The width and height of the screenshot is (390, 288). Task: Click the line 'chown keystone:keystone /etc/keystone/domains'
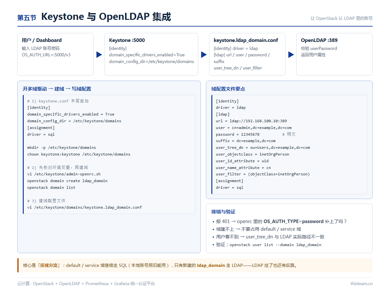click(x=79, y=154)
